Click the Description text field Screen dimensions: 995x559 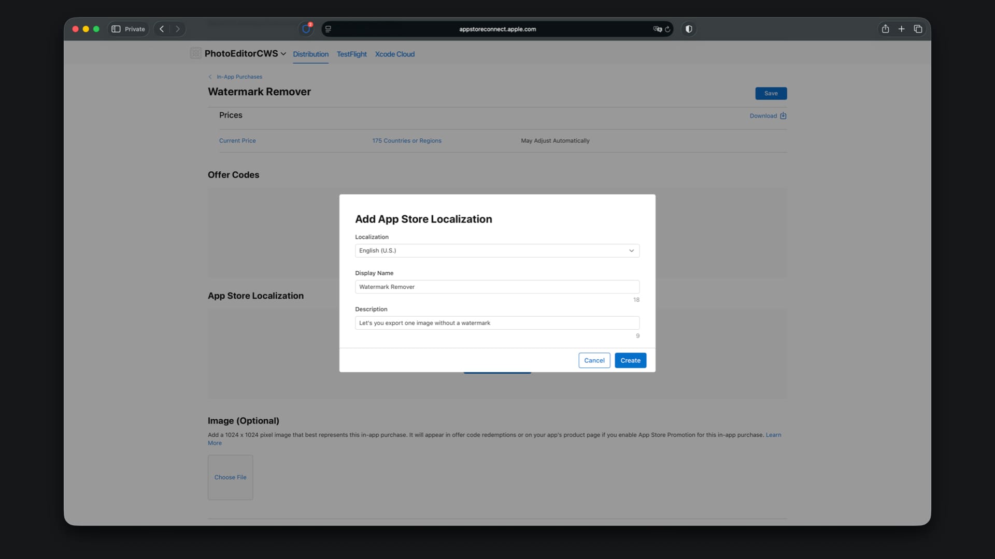coord(496,323)
